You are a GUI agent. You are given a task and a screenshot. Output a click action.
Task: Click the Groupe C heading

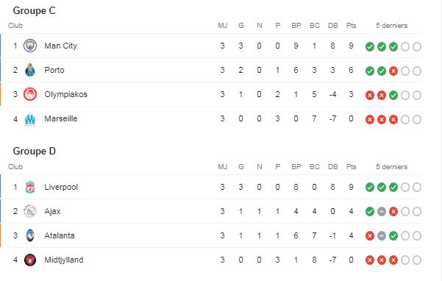click(34, 11)
